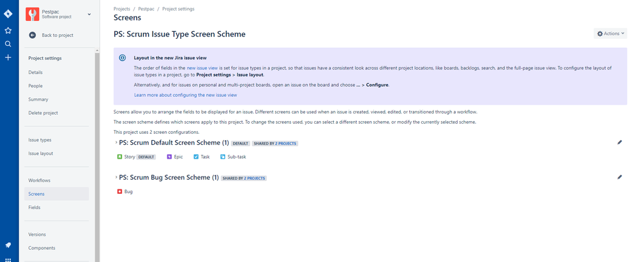The height and width of the screenshot is (262, 637).
Task: Click the Sub-task issue type icon
Action: click(223, 157)
